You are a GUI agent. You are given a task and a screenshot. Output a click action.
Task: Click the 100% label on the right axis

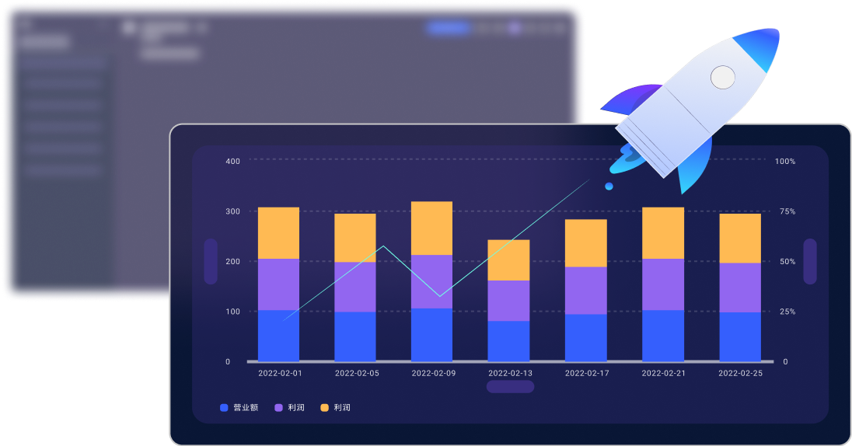coord(784,161)
